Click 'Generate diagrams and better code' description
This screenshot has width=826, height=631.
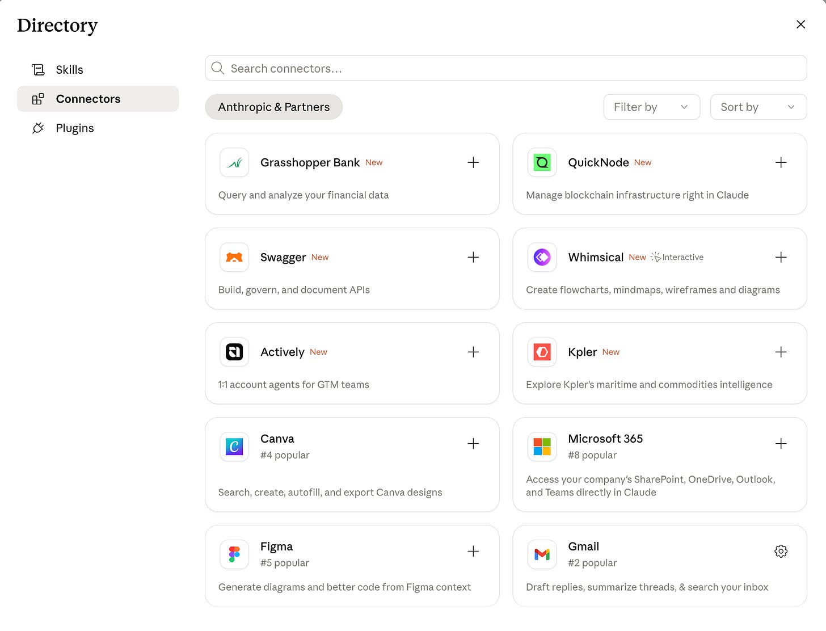[x=344, y=587]
